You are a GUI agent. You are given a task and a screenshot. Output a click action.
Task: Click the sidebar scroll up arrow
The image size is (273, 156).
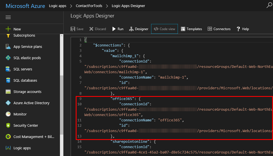click(x=62, y=35)
